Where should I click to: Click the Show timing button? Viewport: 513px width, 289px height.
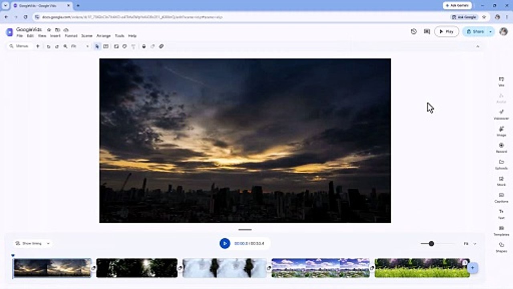[x=29, y=243]
